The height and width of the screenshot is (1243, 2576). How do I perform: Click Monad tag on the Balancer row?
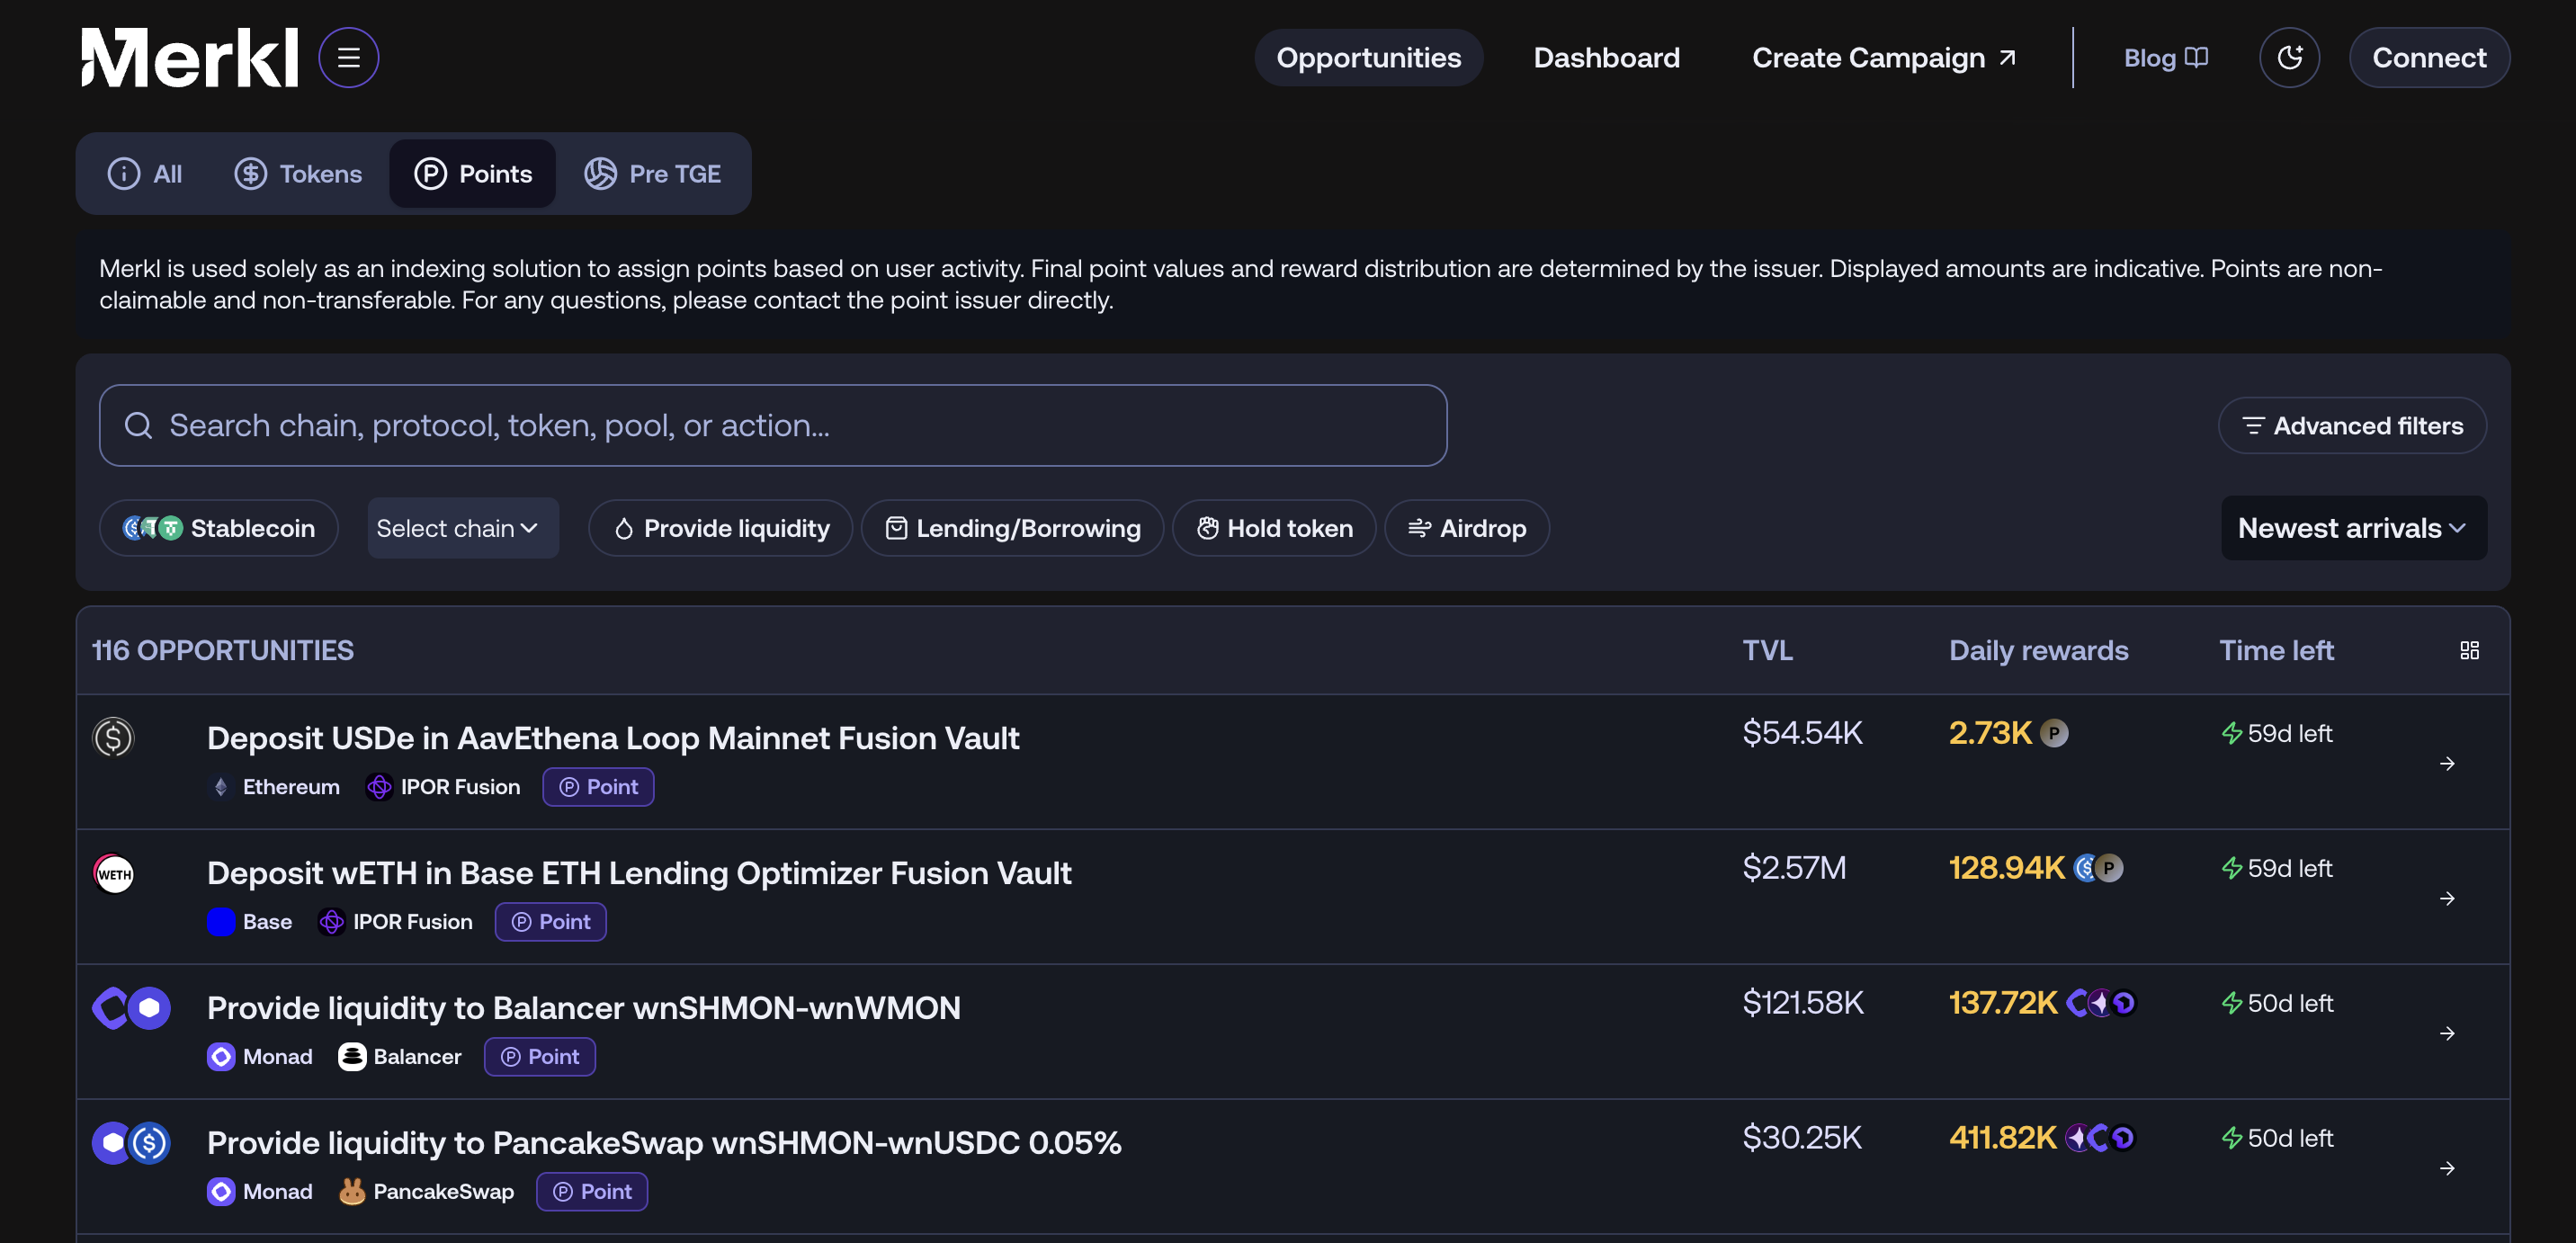tap(260, 1057)
